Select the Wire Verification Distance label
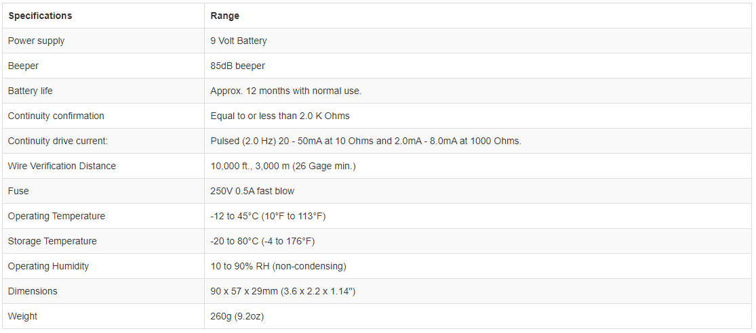Viewport: 756px width, 333px height. [62, 166]
